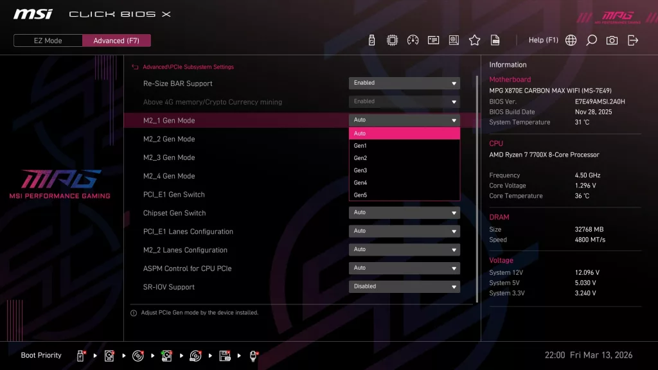Open the favorites star icon
This screenshot has width=658, height=370.
pos(474,40)
